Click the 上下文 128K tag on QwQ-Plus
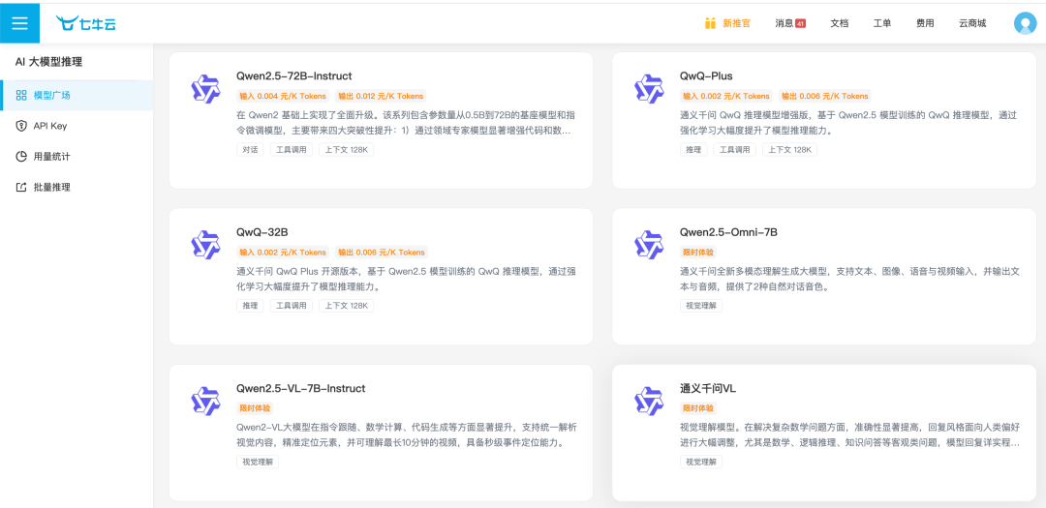The image size is (1046, 508). (x=789, y=149)
